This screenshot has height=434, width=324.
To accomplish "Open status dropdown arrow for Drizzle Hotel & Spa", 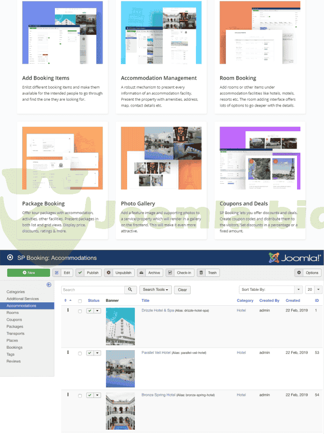I will tap(98, 311).
